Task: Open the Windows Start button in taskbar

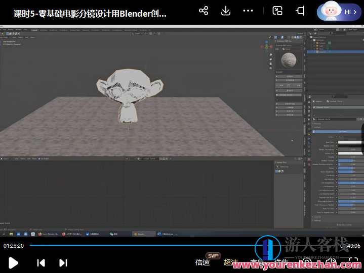Action: click(x=4, y=234)
